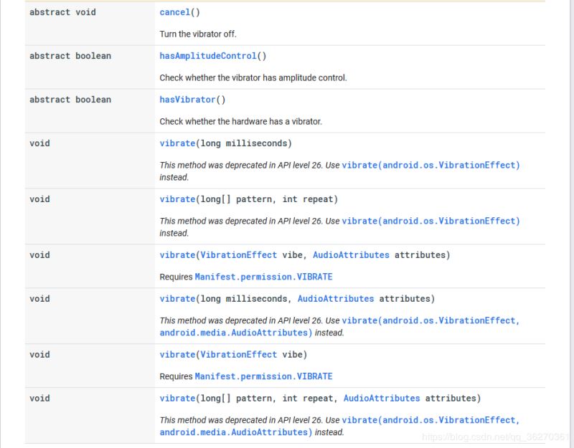Open vibrate link for (long[] pattern, int repeat)
The width and height of the screenshot is (574, 448).
coord(177,199)
